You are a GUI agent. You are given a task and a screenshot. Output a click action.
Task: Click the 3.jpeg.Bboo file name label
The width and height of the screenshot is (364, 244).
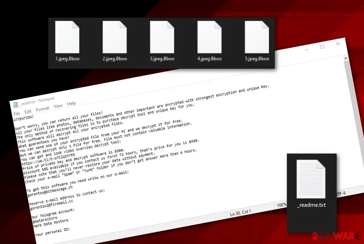pyautogui.click(x=162, y=59)
